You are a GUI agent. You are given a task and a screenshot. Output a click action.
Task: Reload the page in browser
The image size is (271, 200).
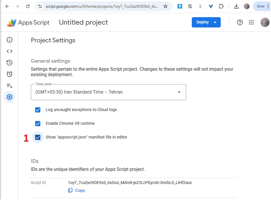click(28, 6)
